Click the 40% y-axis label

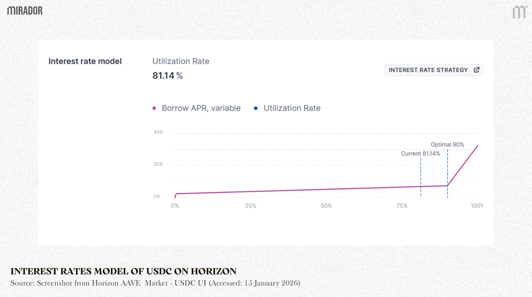coord(158,132)
